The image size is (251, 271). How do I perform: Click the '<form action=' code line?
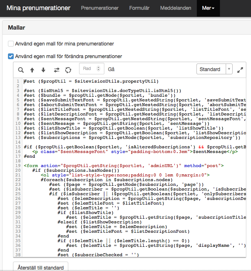click(x=124, y=166)
